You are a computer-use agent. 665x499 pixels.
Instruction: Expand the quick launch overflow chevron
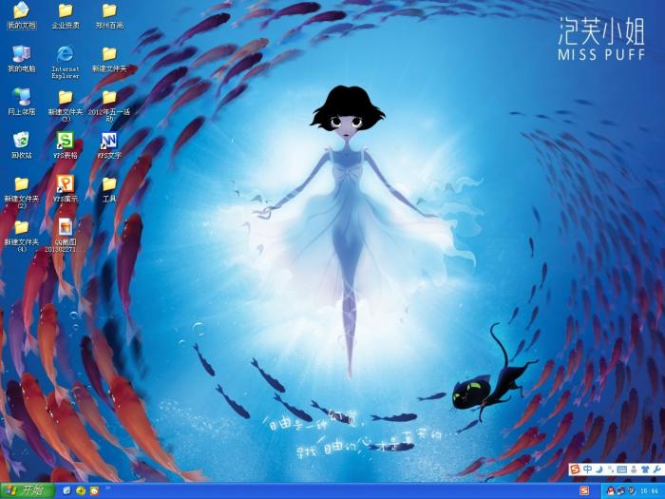(x=107, y=489)
